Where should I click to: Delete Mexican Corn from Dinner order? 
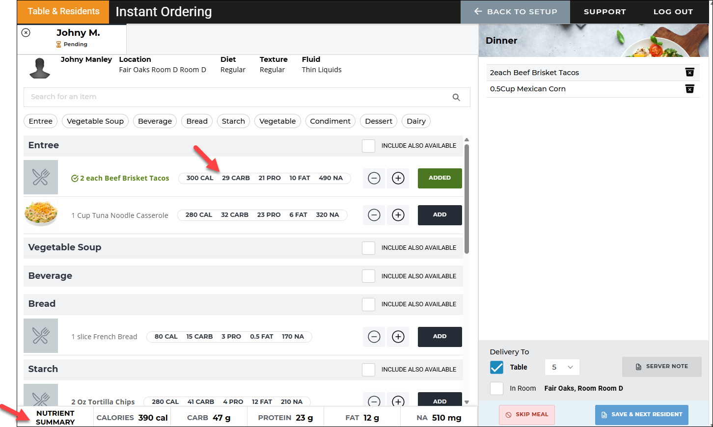tap(690, 89)
